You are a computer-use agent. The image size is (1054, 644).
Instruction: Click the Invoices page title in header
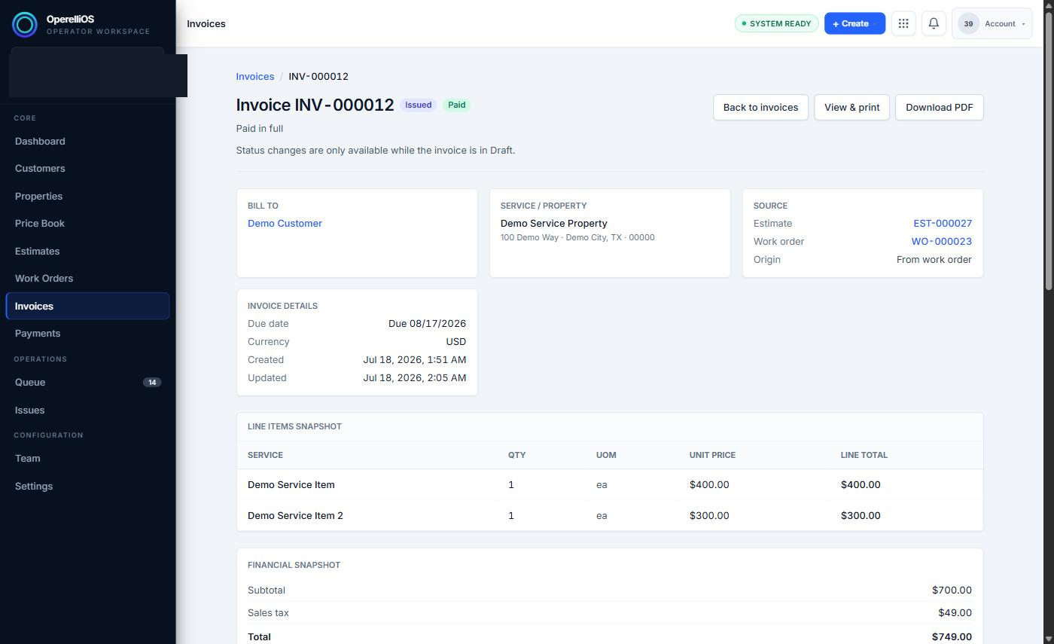206,23
